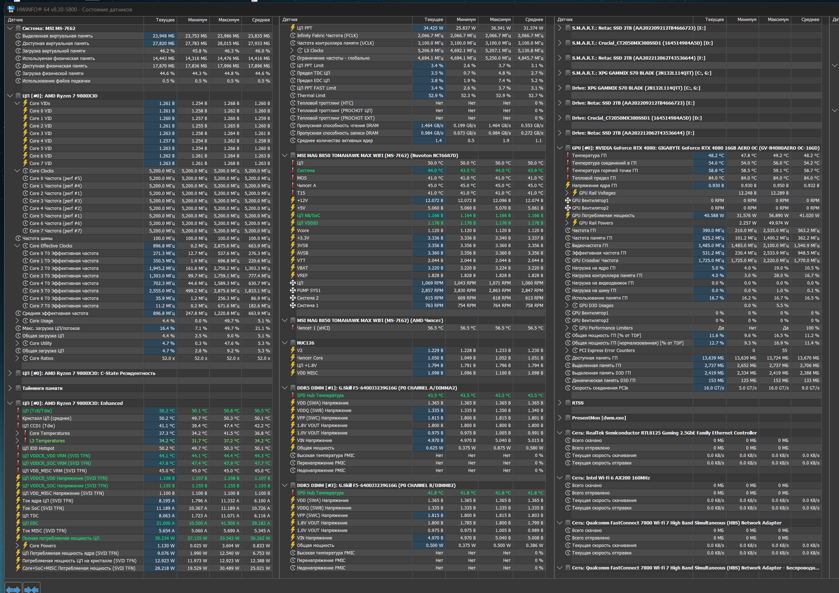Expand the L3 Clocks subtree
This screenshot has width=839, height=593.
(292, 51)
